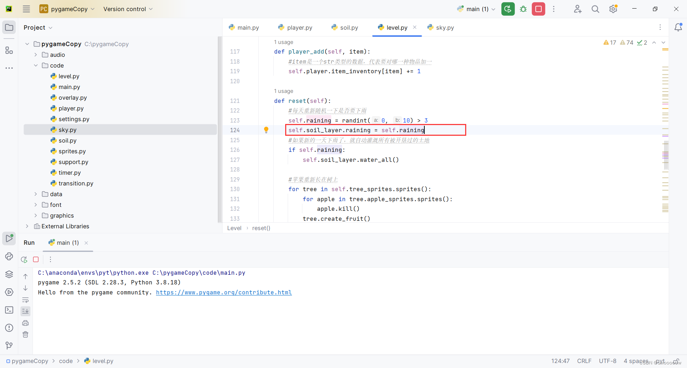687x368 pixels.
Task: Open the main (1) run configuration dropdown
Action: 477,9
